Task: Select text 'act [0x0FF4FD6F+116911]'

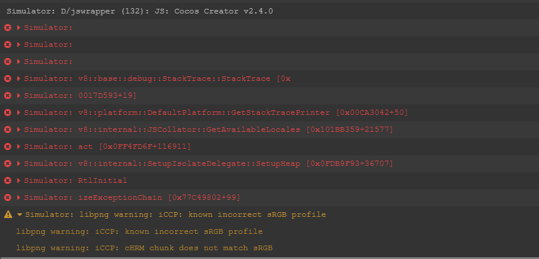Action: tap(135, 146)
